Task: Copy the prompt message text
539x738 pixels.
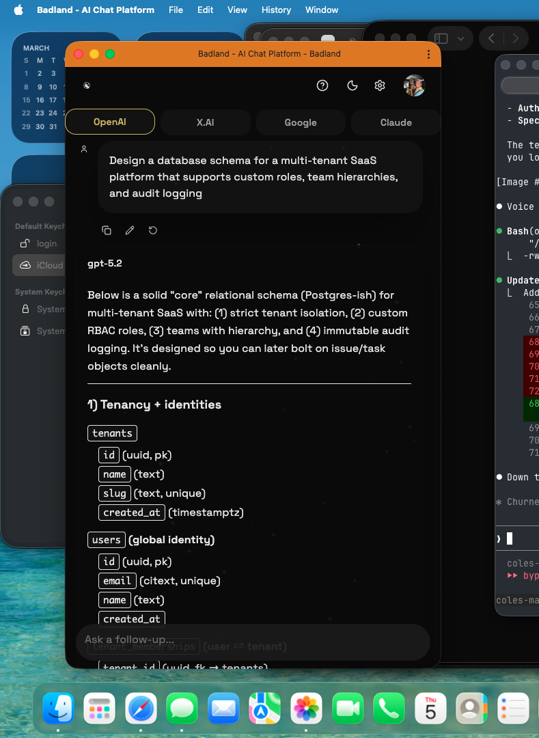Action: pos(107,230)
